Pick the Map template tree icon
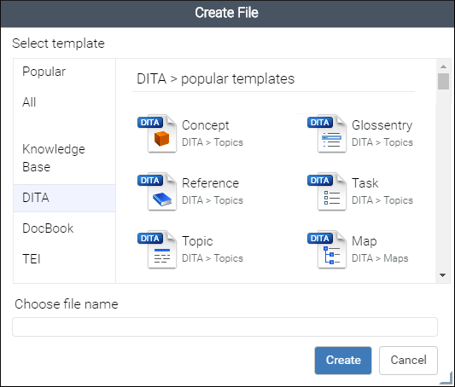Viewport: 455px width, 387px height. (x=327, y=250)
